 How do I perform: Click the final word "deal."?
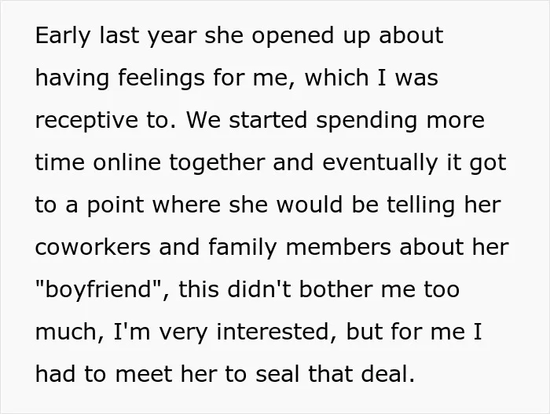point(388,374)
